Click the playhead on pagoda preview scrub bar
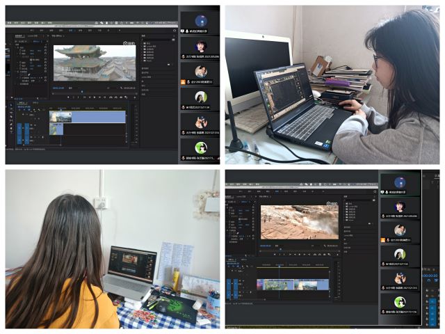Image resolution: width=445 pixels, height=334 pixels. tap(82, 92)
